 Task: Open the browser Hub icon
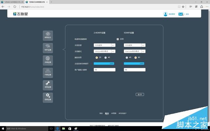(191, 7)
